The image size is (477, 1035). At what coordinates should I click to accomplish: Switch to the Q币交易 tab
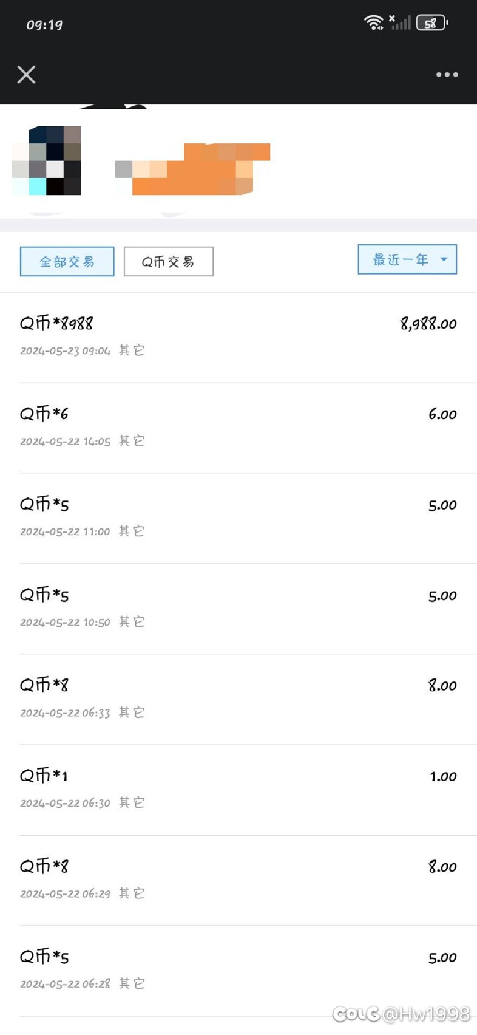[x=168, y=262]
